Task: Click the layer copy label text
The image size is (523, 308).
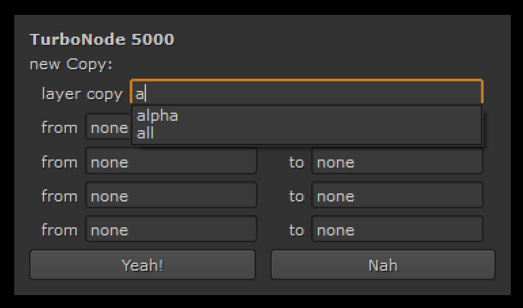Action: tap(82, 94)
